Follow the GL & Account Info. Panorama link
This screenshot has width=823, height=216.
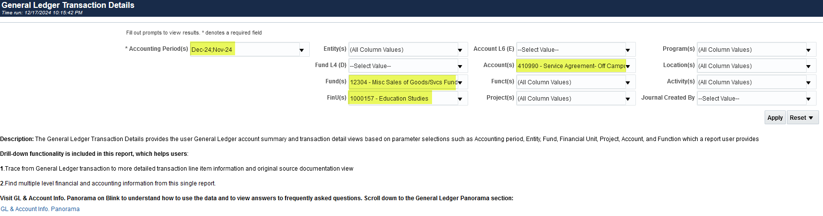tap(40, 209)
